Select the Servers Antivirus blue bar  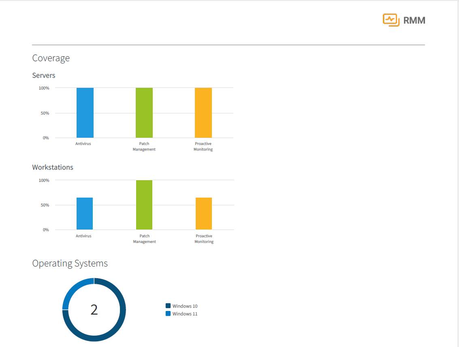[x=85, y=113]
